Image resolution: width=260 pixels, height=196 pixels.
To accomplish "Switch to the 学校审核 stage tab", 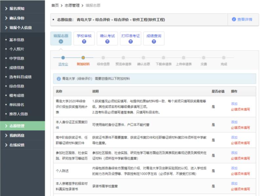I will pos(84,38).
